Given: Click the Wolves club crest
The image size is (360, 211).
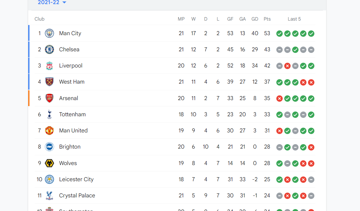Looking at the screenshot, I should point(49,163).
